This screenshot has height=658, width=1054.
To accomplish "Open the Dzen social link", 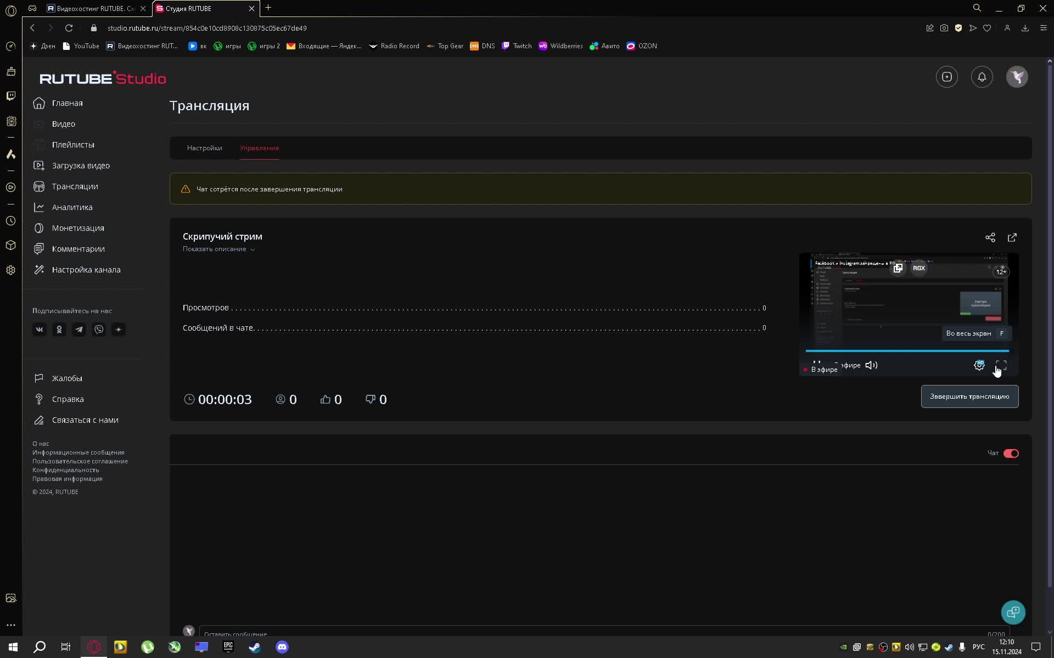I will click(x=119, y=330).
